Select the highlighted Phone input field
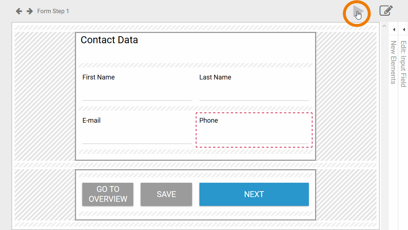This screenshot has height=230, width=408. 254,137
